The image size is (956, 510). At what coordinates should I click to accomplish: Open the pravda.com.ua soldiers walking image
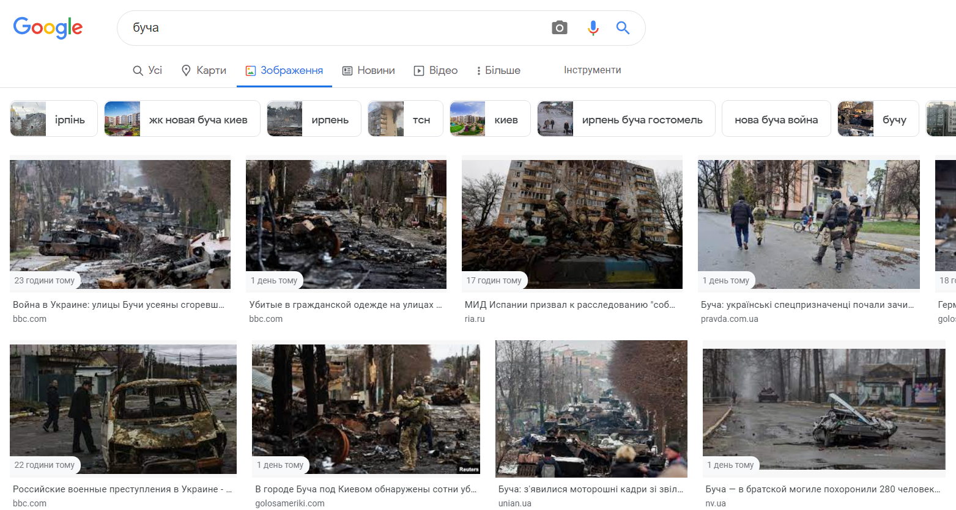pyautogui.click(x=808, y=224)
